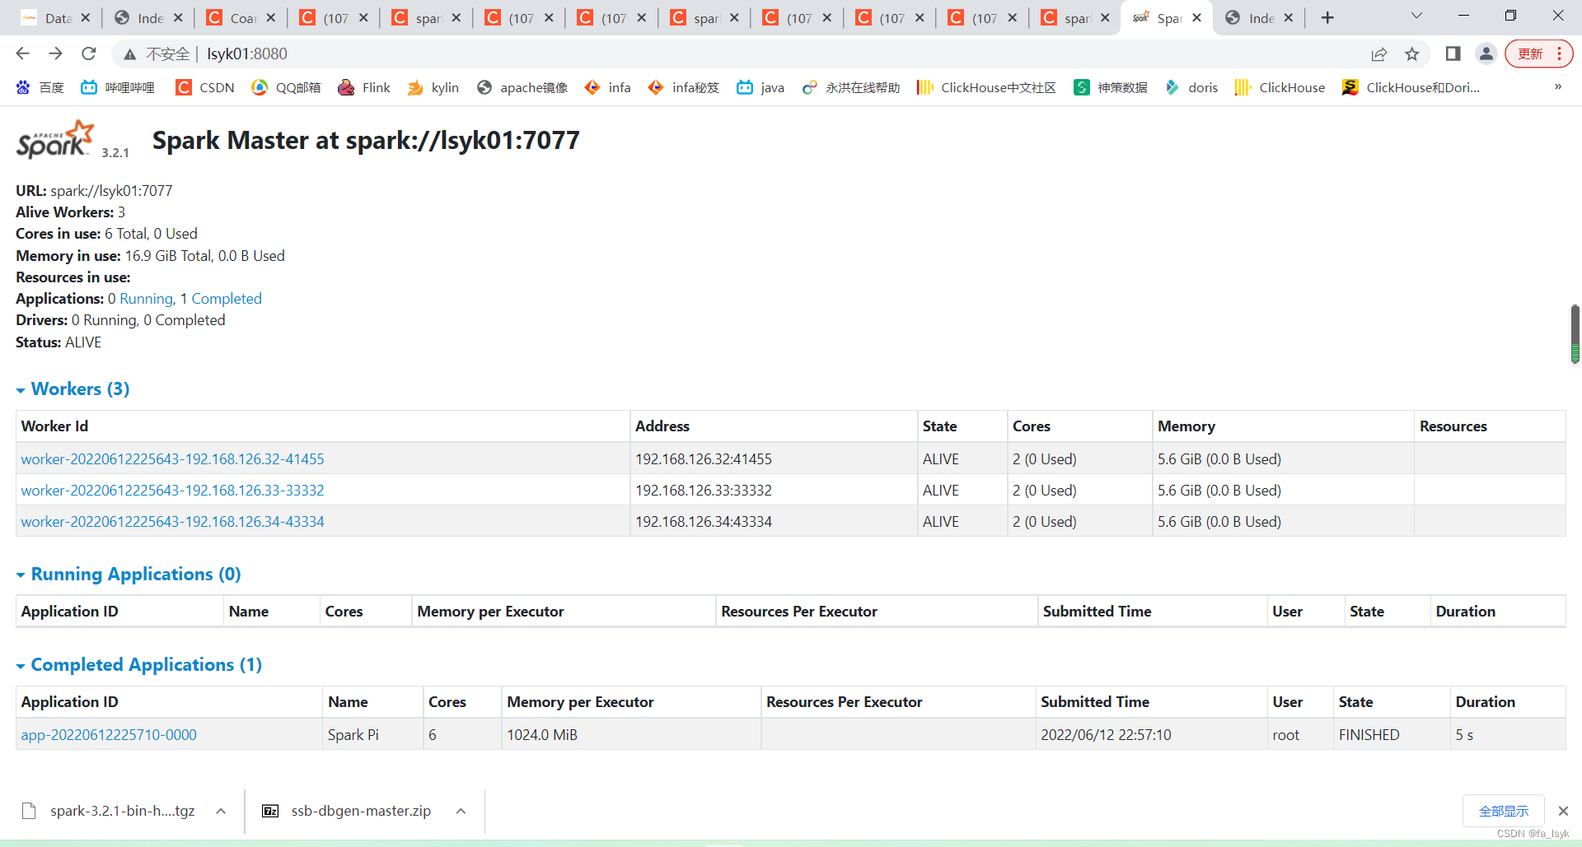
Task: Open the share page icon
Action: point(1378,54)
